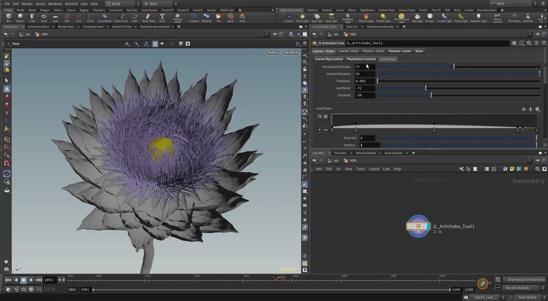Click the Sky Light shelf icon

[417, 18]
